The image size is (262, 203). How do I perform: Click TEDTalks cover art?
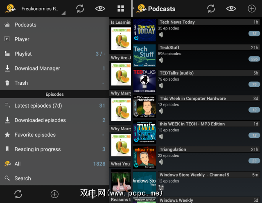point(145,81)
